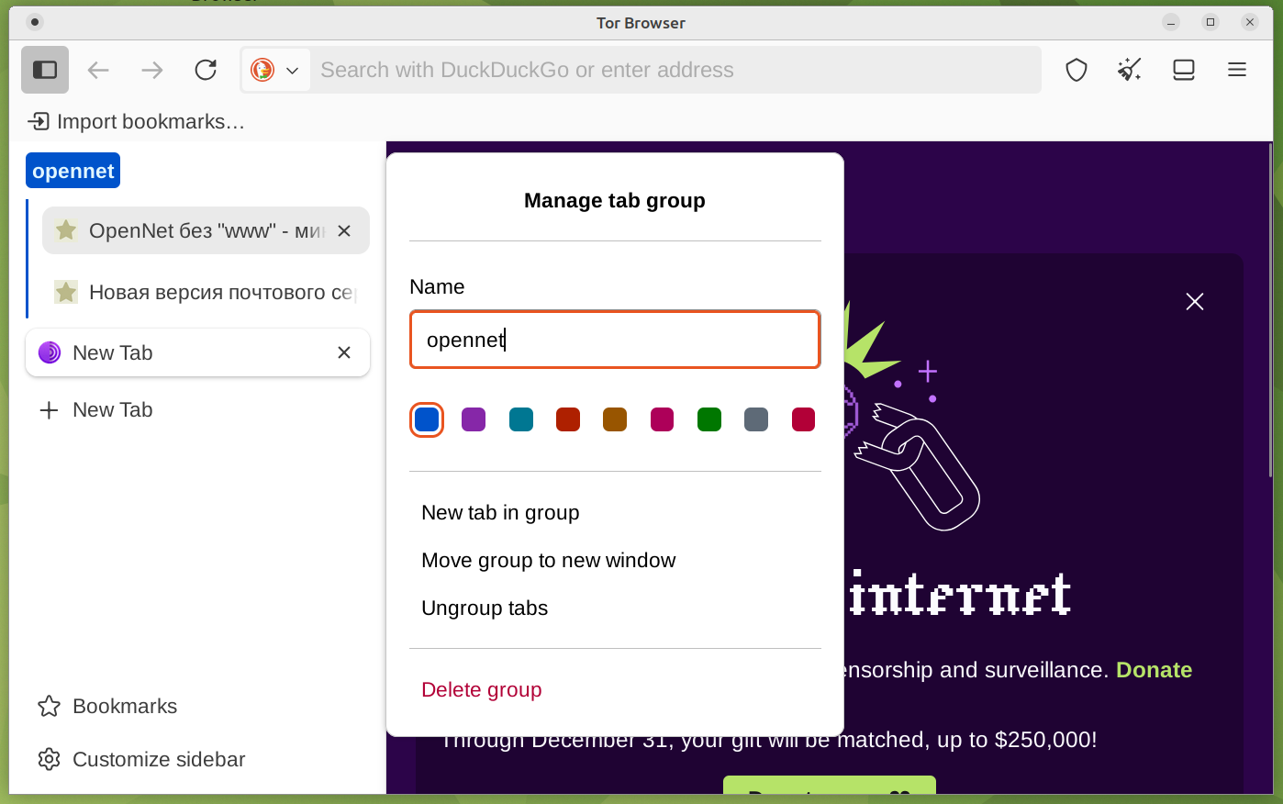The width and height of the screenshot is (1283, 804).
Task: Toggle the sidebar panel button
Action: coord(45,70)
